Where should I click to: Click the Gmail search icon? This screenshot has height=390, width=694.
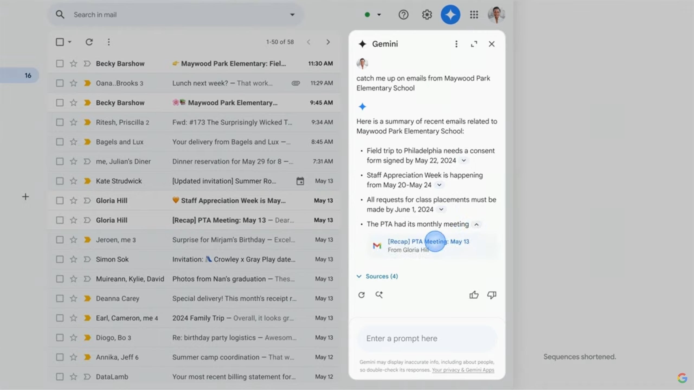[x=60, y=14]
